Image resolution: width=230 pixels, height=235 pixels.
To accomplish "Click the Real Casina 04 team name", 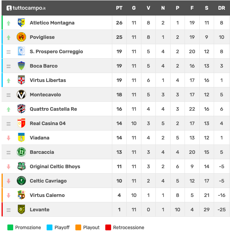I will (x=48, y=124).
